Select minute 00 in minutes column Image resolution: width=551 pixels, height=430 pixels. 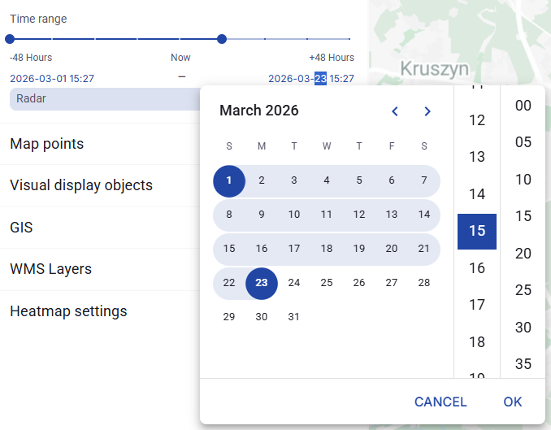point(523,106)
